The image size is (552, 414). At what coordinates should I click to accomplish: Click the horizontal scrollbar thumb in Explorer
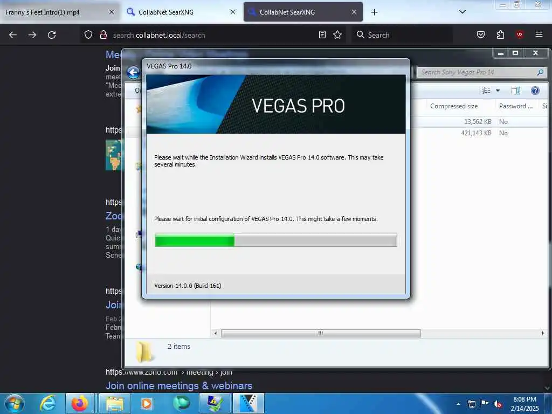coord(321,333)
